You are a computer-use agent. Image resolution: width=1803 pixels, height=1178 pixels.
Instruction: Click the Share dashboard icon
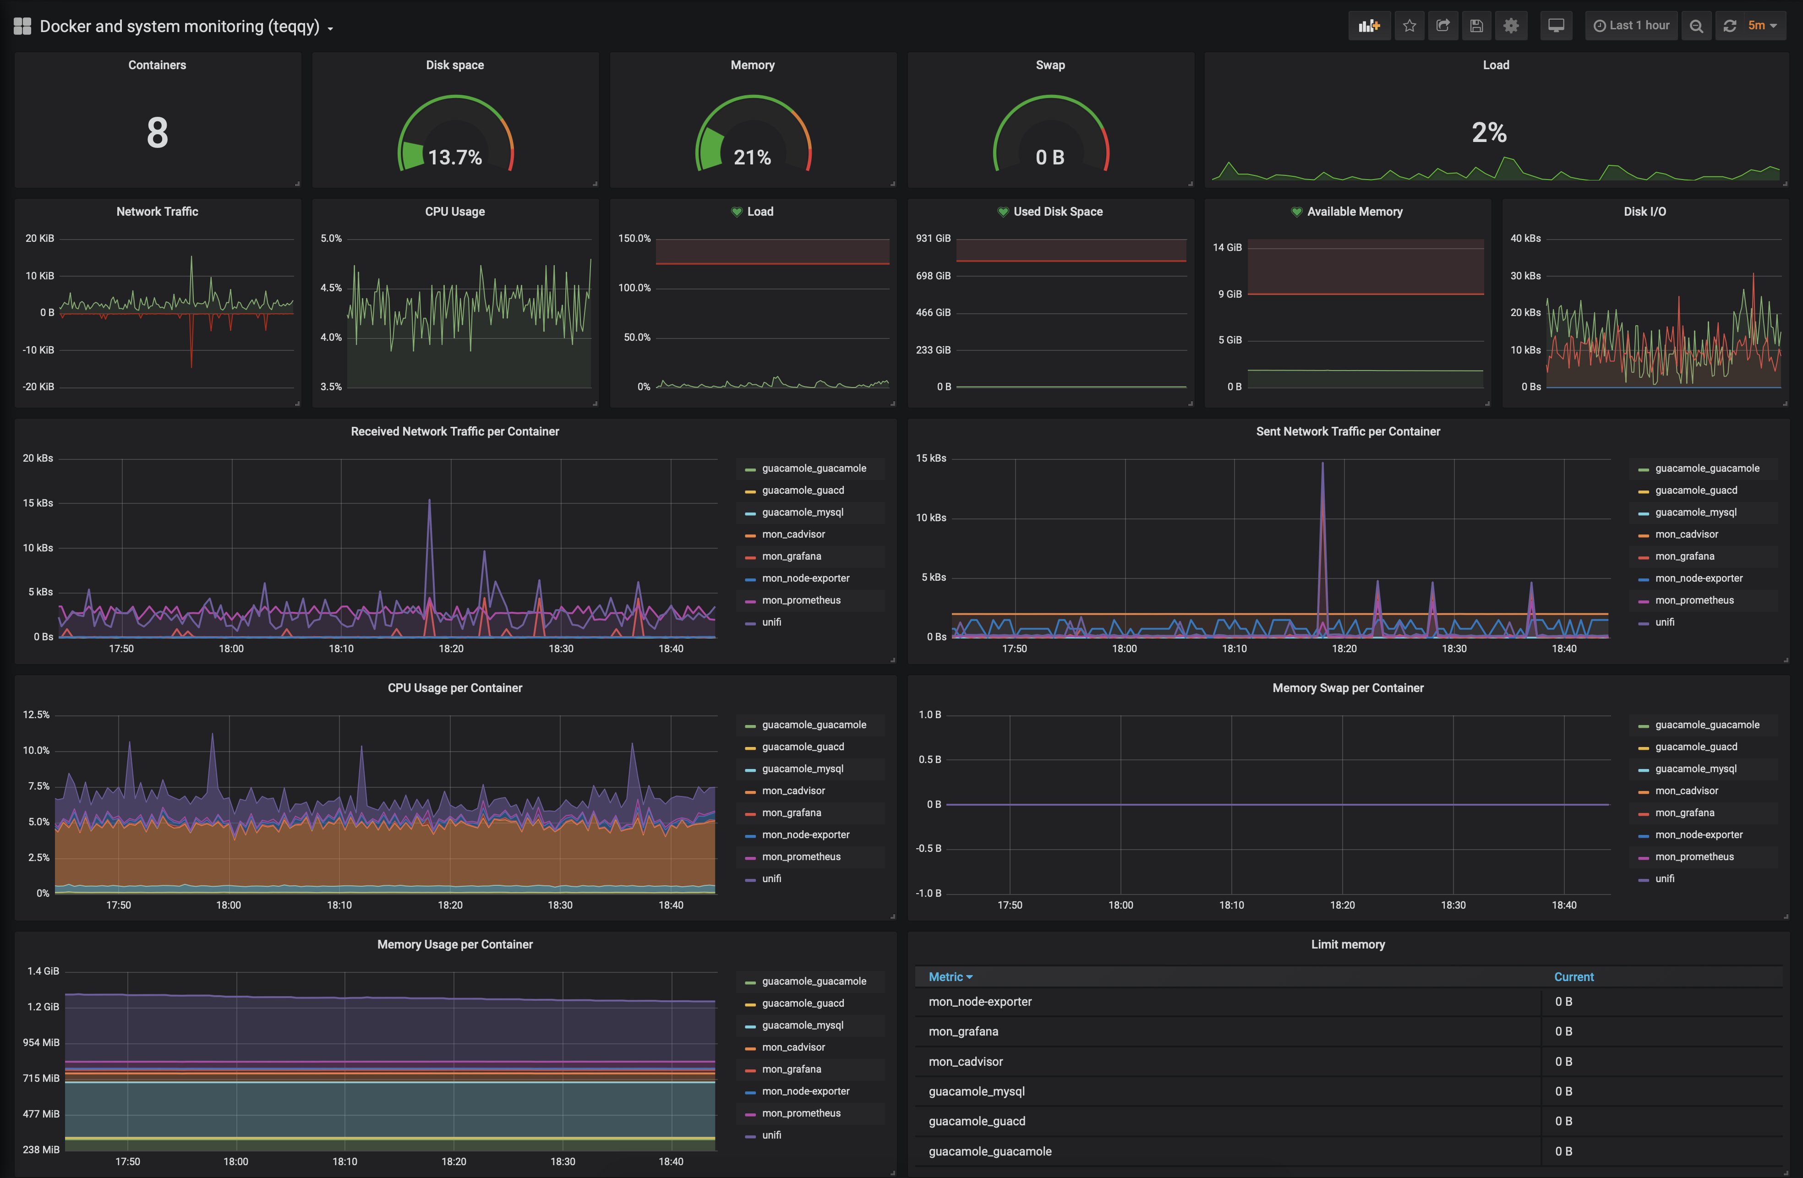tap(1442, 26)
